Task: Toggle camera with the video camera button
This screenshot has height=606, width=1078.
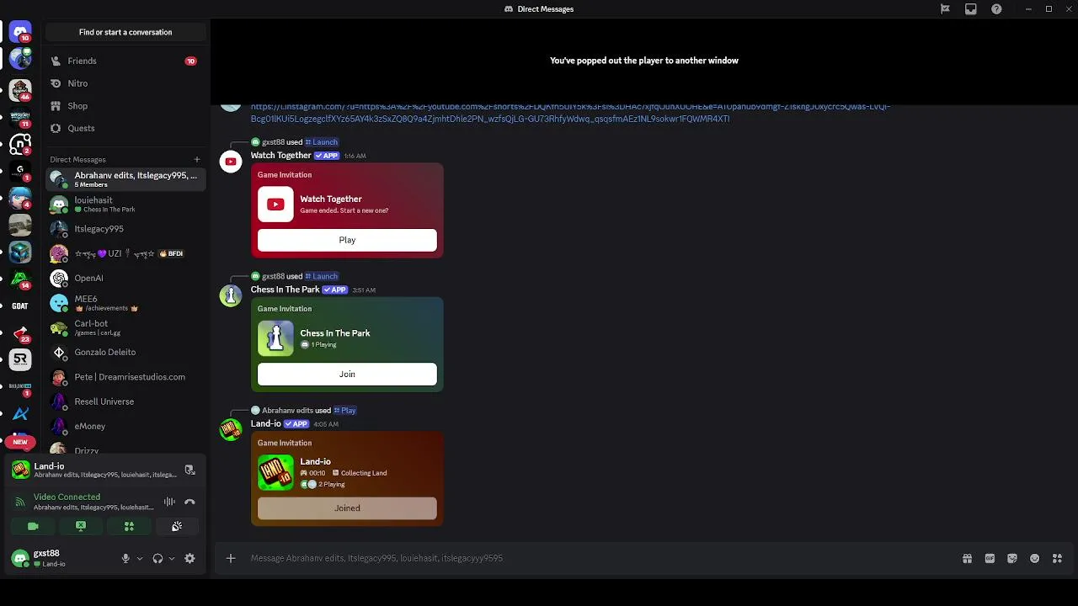Action: click(33, 526)
